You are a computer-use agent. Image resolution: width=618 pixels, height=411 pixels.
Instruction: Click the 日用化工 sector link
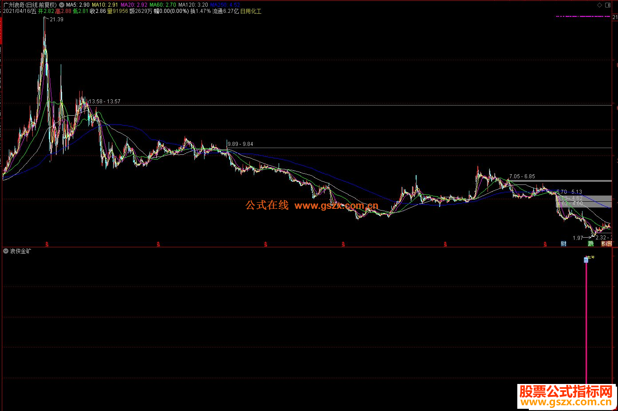[x=251, y=12]
